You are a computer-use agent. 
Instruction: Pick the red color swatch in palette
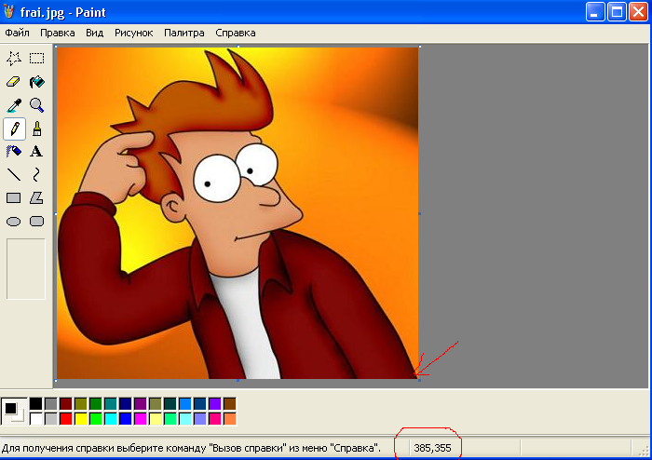[x=65, y=419]
